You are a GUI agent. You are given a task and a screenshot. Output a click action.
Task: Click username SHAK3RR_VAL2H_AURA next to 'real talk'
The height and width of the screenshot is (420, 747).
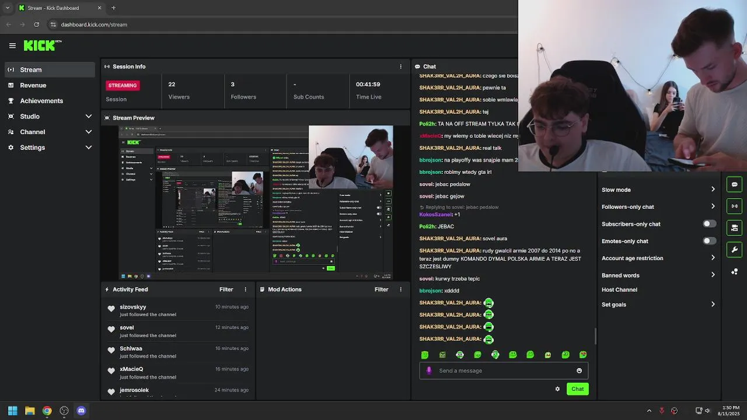(450, 148)
